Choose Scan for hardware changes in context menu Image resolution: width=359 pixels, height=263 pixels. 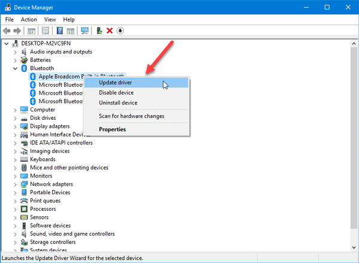pyautogui.click(x=136, y=116)
